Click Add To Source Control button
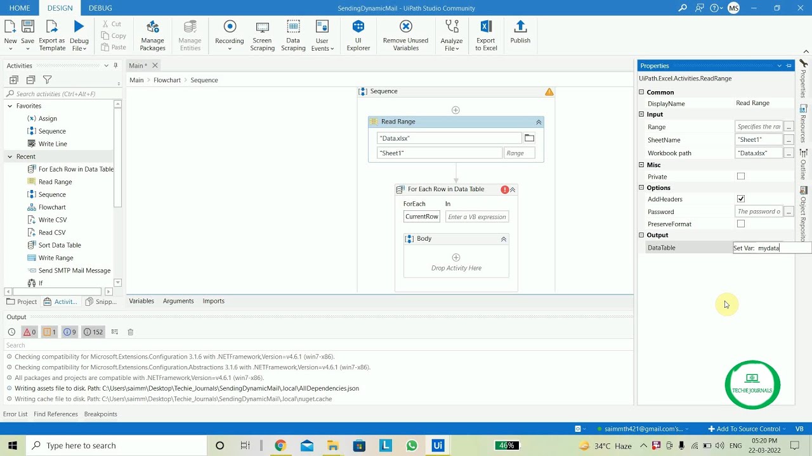 click(x=747, y=429)
